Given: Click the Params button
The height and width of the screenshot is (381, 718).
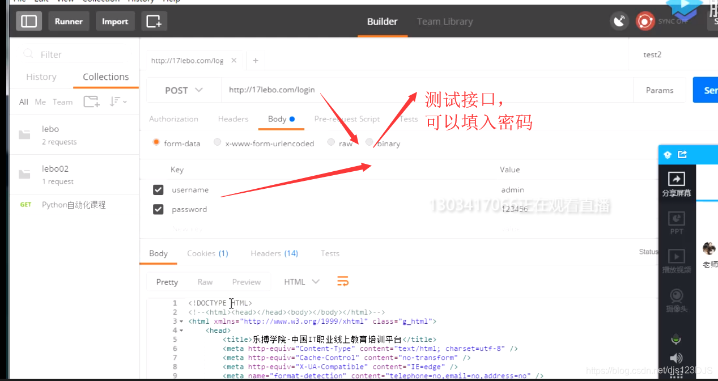Looking at the screenshot, I should point(660,90).
